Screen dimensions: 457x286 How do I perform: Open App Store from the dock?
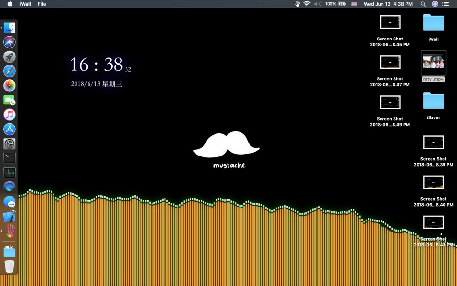[10, 129]
